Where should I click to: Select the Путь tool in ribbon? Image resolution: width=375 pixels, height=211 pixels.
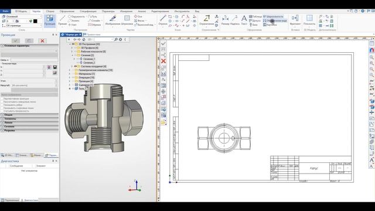[93, 16]
